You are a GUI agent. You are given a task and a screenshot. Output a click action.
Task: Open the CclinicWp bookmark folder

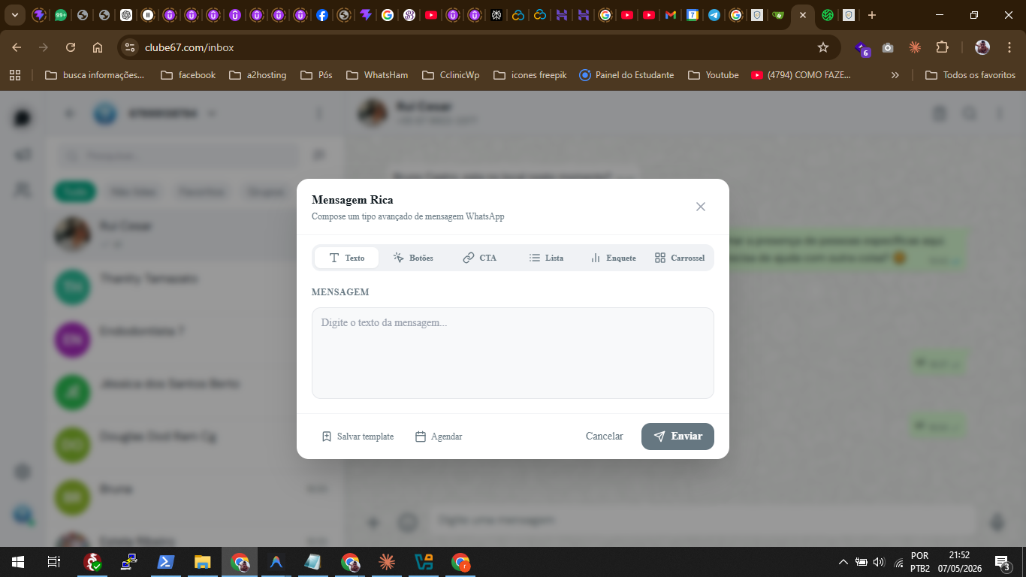451,75
